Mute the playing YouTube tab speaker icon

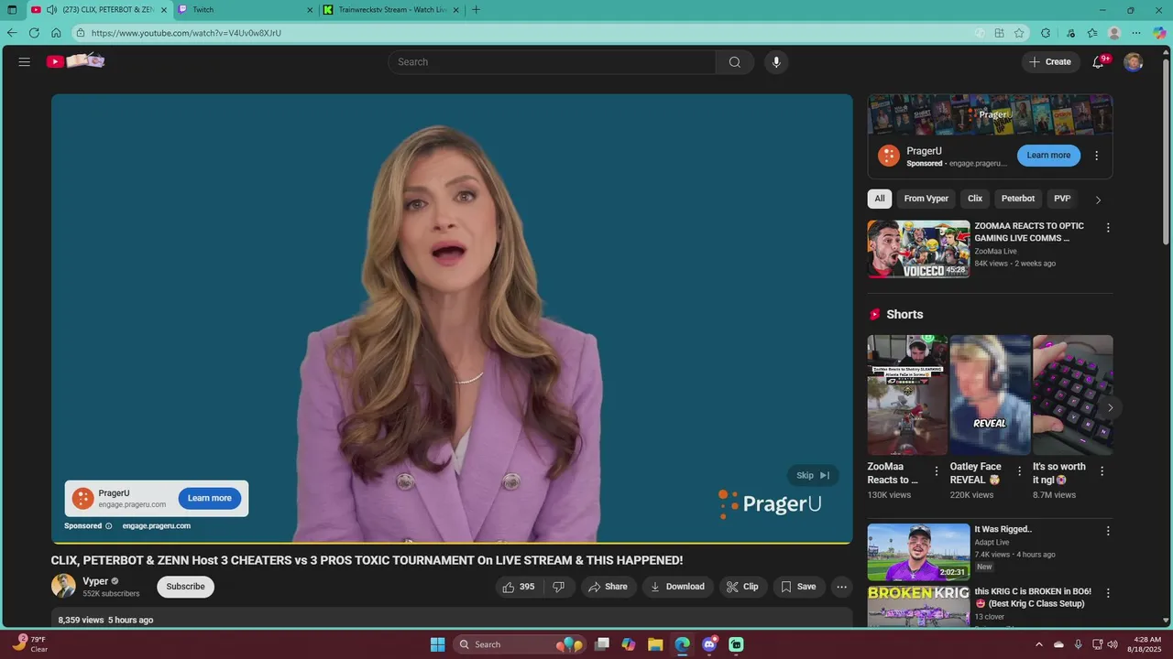[52, 10]
